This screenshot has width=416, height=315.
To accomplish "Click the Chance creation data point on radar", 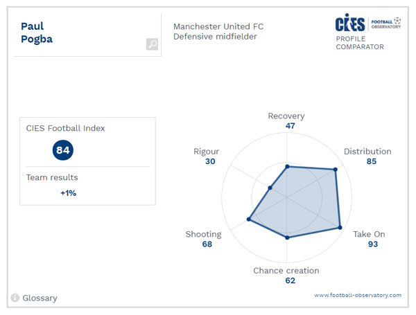I will [286, 237].
